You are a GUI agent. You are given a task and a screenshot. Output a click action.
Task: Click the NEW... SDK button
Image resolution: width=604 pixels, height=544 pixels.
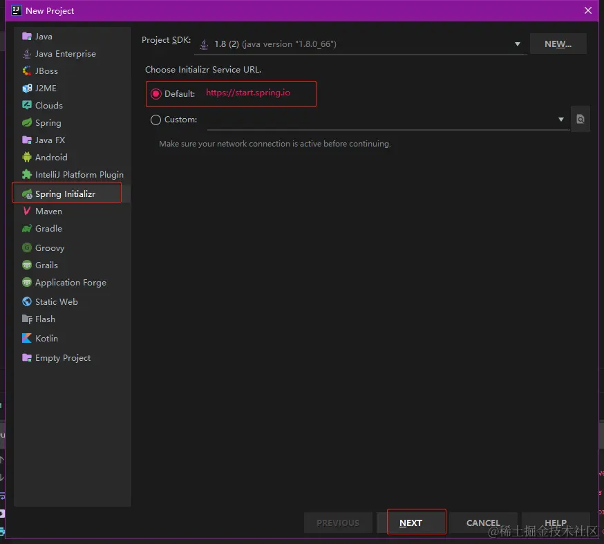[558, 44]
